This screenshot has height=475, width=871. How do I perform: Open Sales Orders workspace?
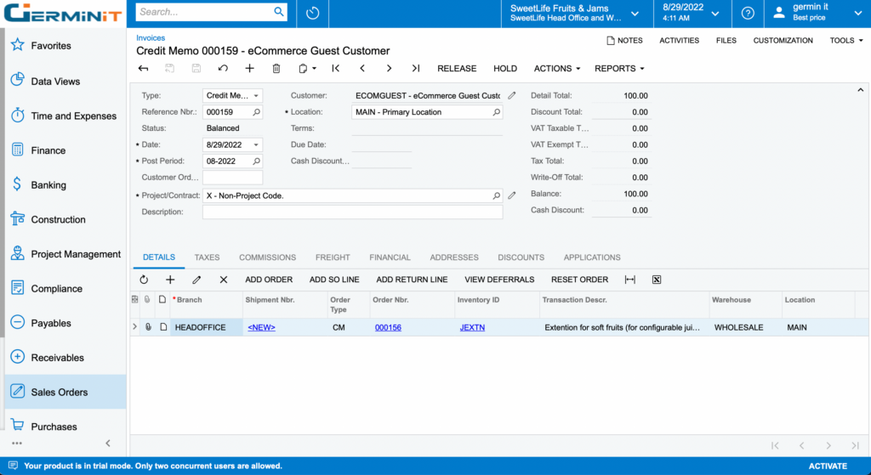pyautogui.click(x=65, y=392)
